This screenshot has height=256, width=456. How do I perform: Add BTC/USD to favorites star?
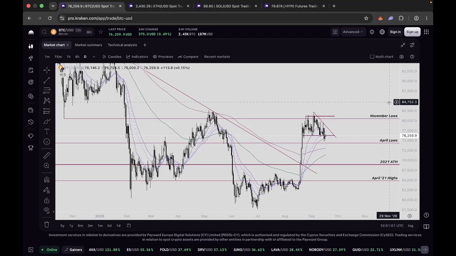coord(100,32)
